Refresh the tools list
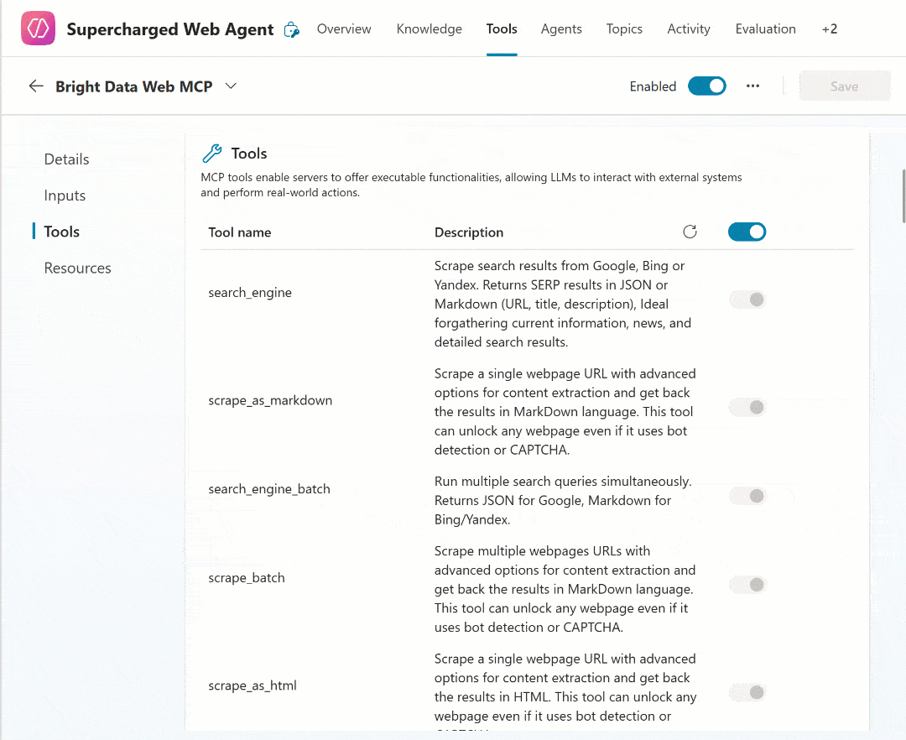This screenshot has width=906, height=740. (690, 232)
